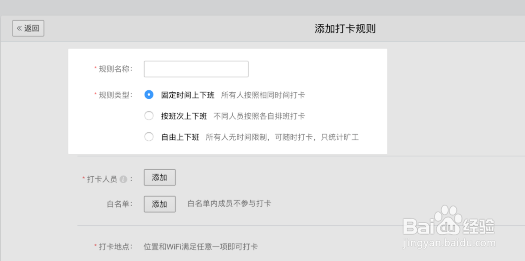The height and width of the screenshot is (261, 525).
Task: Select the 固定时间上下班 radio button
Action: pos(149,95)
